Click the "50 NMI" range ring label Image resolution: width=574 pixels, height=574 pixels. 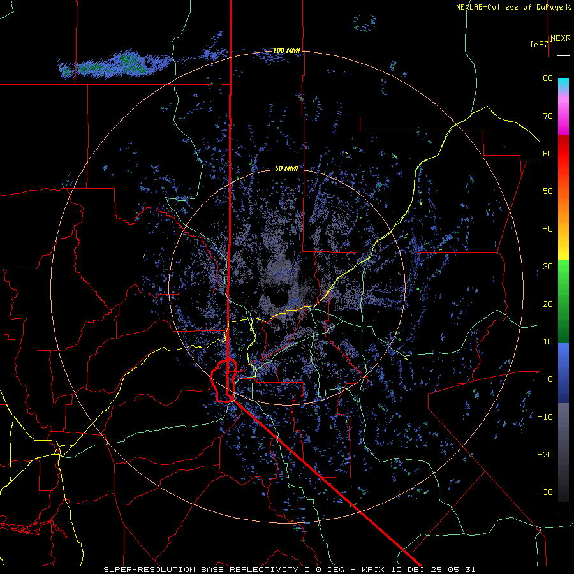pos(286,168)
